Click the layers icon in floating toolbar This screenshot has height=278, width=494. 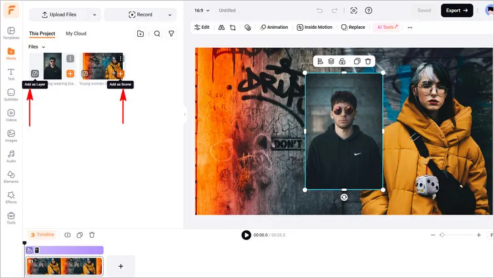click(x=331, y=62)
